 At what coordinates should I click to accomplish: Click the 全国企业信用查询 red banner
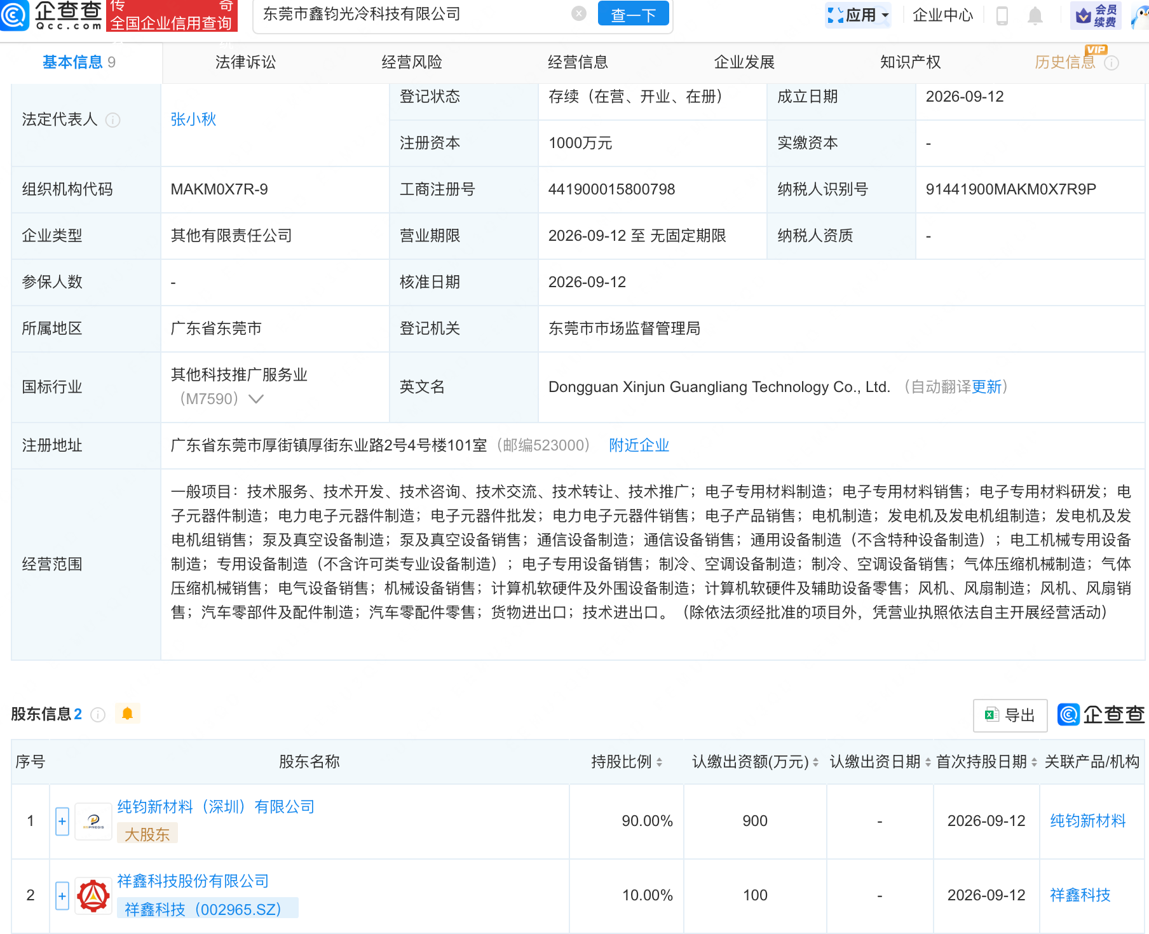point(172,15)
